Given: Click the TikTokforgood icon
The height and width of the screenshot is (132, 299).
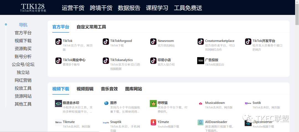Looking at the screenshot, I should [106, 41].
